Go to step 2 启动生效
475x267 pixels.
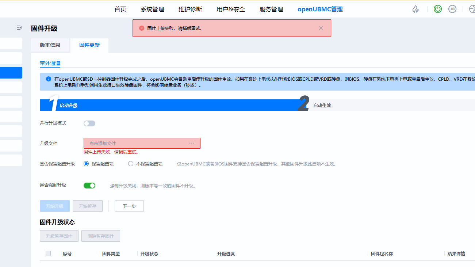pyautogui.click(x=322, y=106)
